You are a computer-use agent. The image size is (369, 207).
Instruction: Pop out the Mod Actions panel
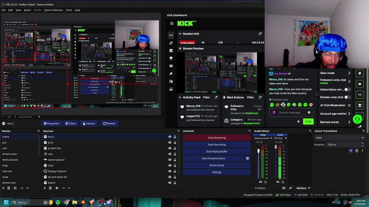260,97
